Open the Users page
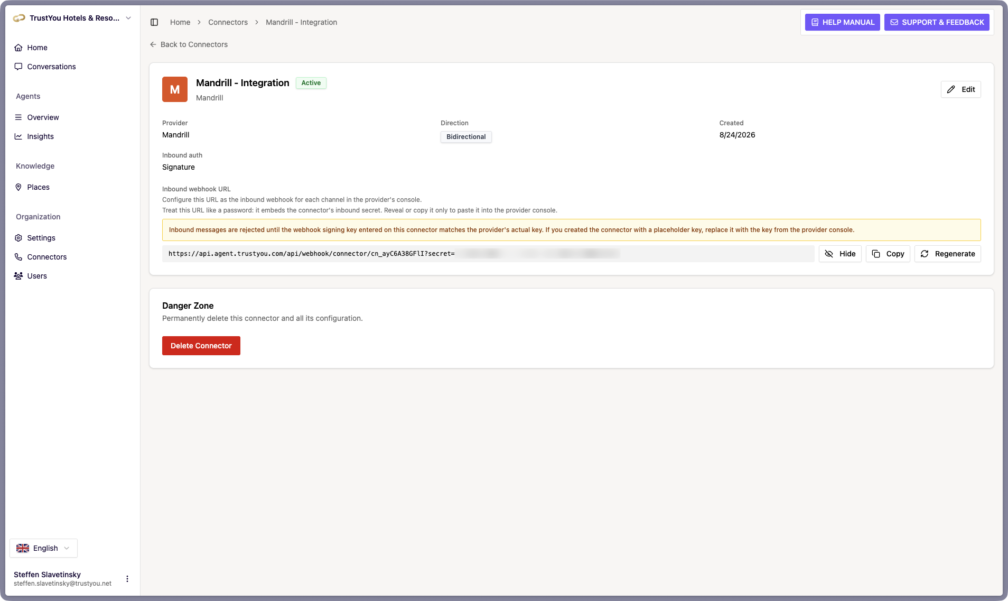Viewport: 1008px width, 601px height. click(37, 276)
